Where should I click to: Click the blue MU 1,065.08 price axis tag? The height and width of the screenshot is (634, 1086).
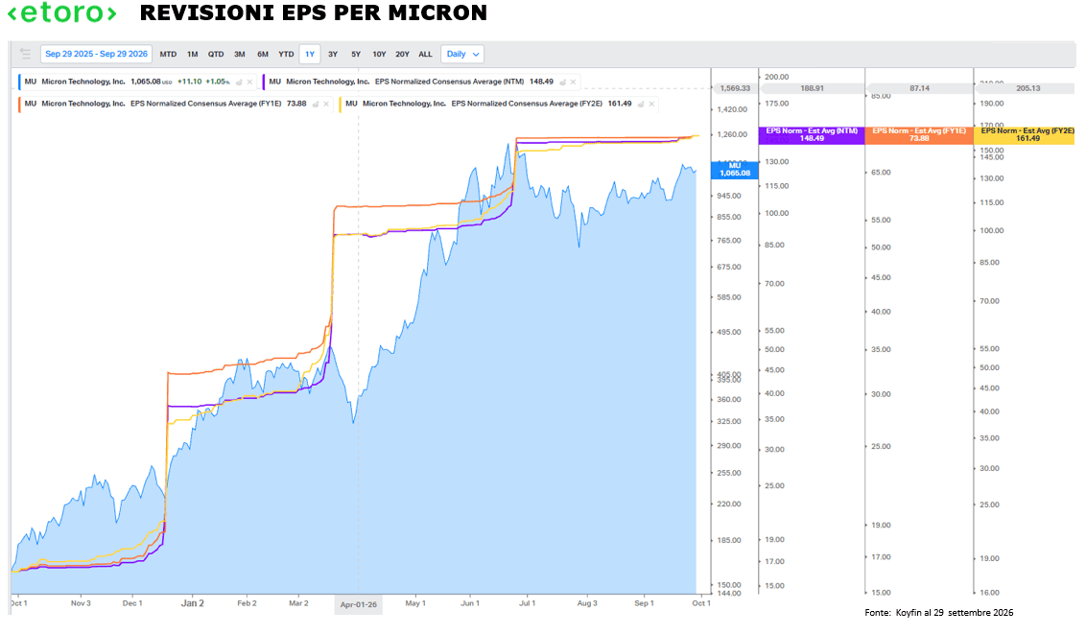pyautogui.click(x=735, y=170)
